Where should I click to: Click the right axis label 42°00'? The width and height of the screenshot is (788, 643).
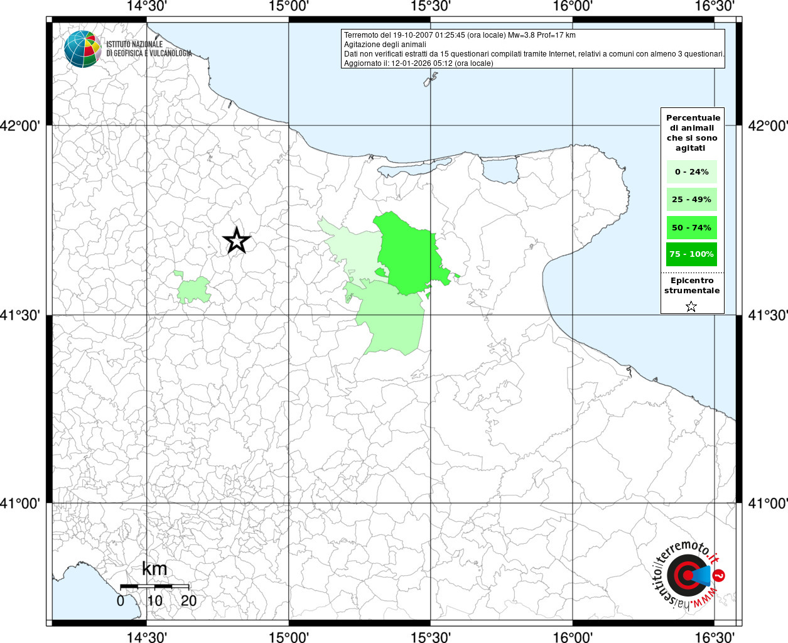click(x=768, y=126)
